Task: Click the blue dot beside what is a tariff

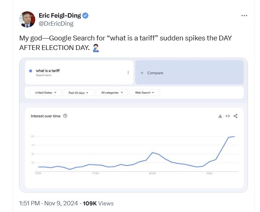Action: point(30,71)
